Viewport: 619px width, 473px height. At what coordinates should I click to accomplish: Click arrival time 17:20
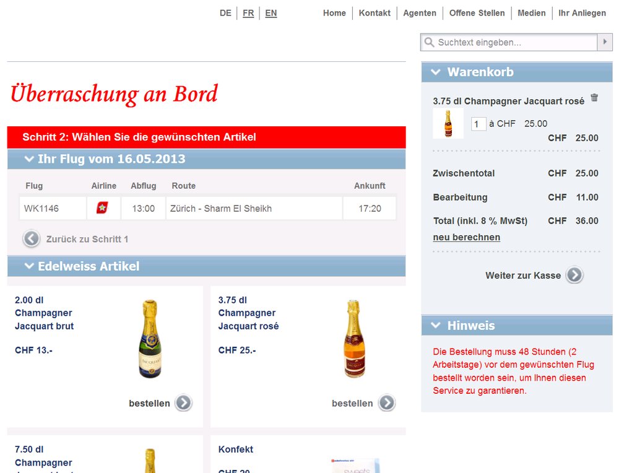coord(370,208)
